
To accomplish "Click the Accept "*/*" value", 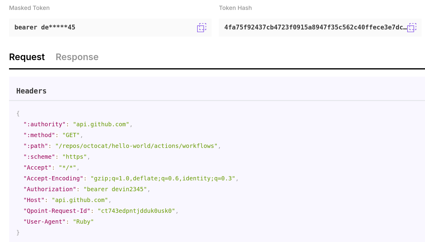I will coord(68,168).
